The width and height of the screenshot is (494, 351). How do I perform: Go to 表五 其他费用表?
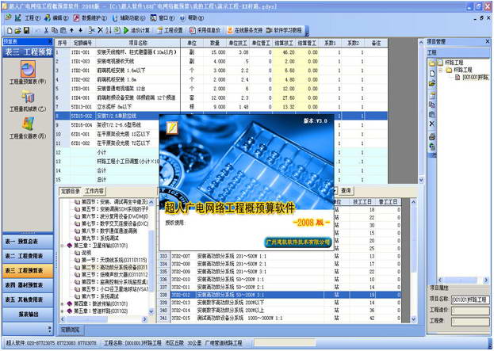click(28, 299)
